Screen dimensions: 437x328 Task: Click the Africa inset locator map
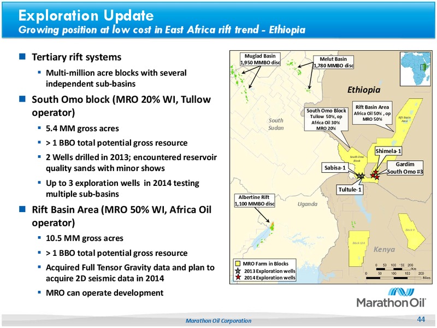pyautogui.click(x=415, y=69)
